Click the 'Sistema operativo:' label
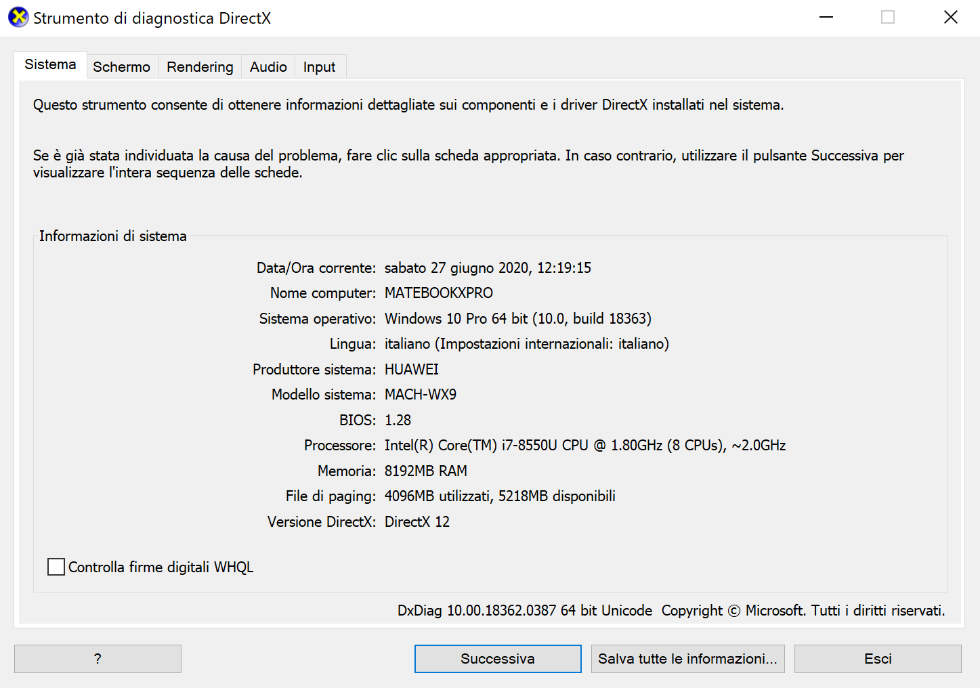The image size is (980, 688). click(318, 319)
